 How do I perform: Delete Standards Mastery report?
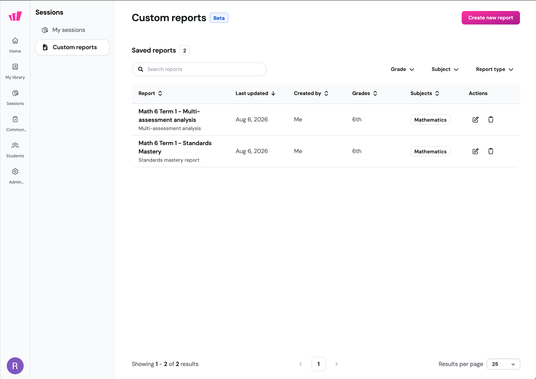point(491,151)
